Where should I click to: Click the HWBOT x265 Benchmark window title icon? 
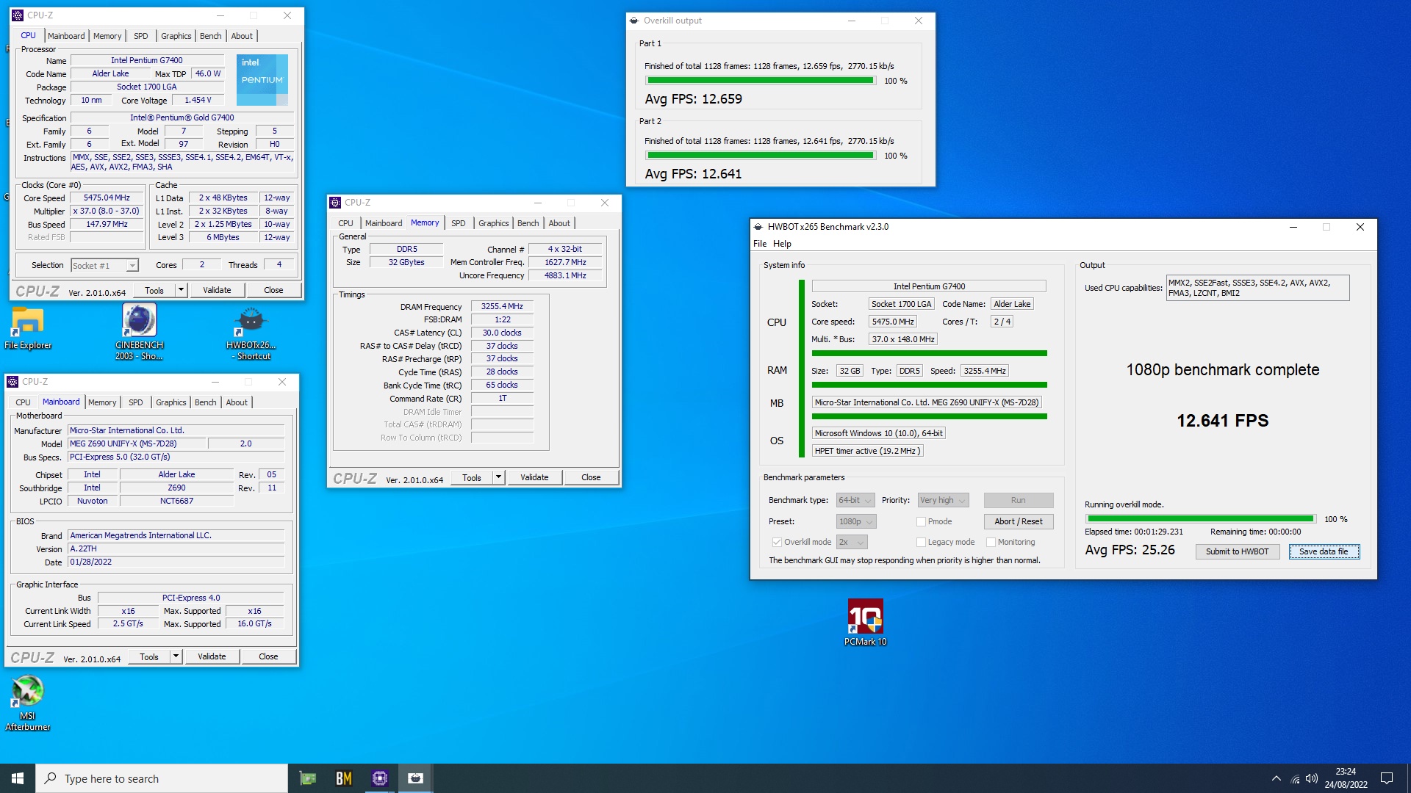pyautogui.click(x=758, y=227)
